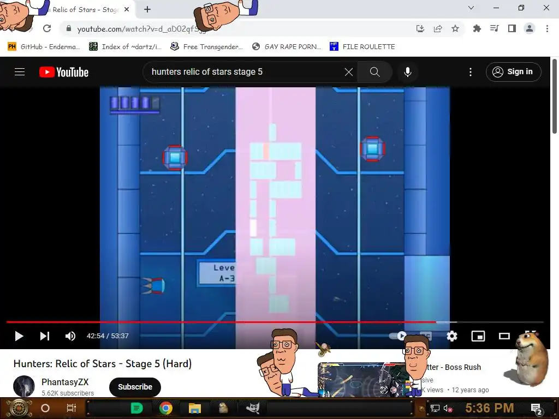559x419 pixels.
Task: Subscribe to PhantasyZX channel
Action: (x=135, y=387)
